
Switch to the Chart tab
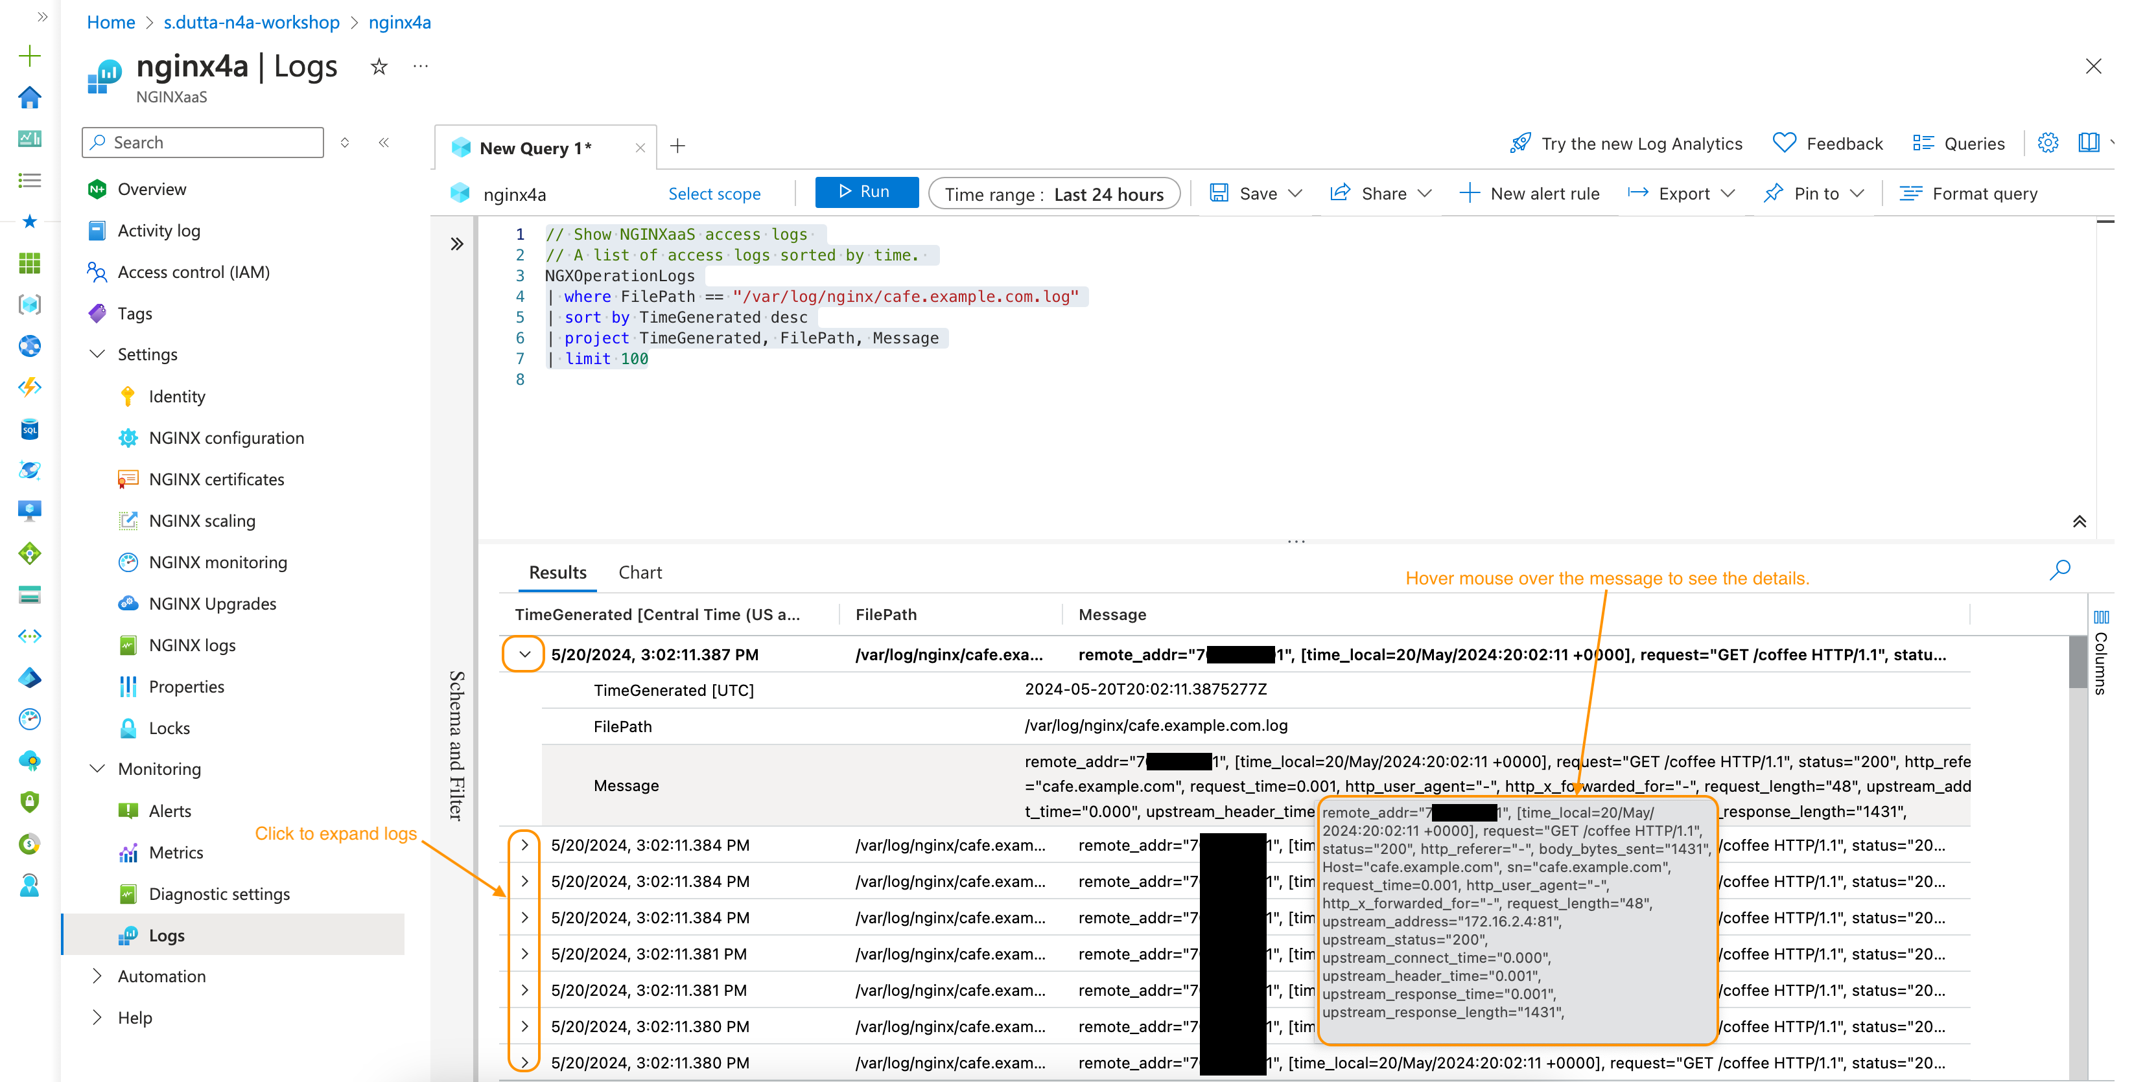(x=640, y=573)
